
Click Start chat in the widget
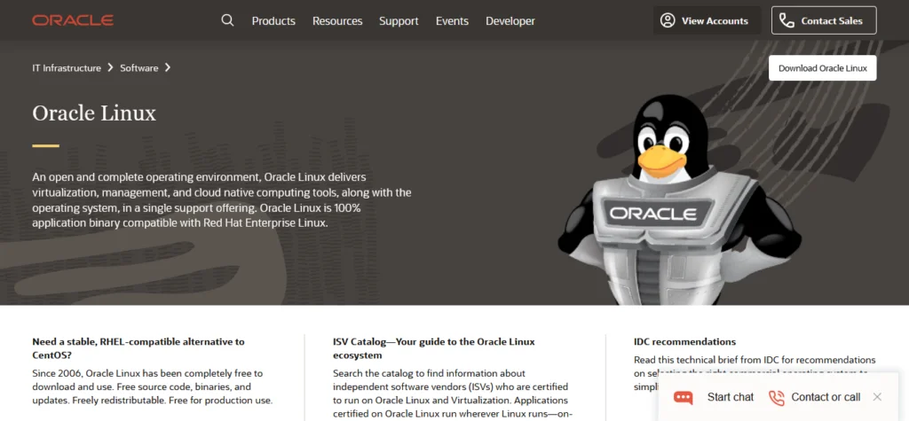pos(731,397)
